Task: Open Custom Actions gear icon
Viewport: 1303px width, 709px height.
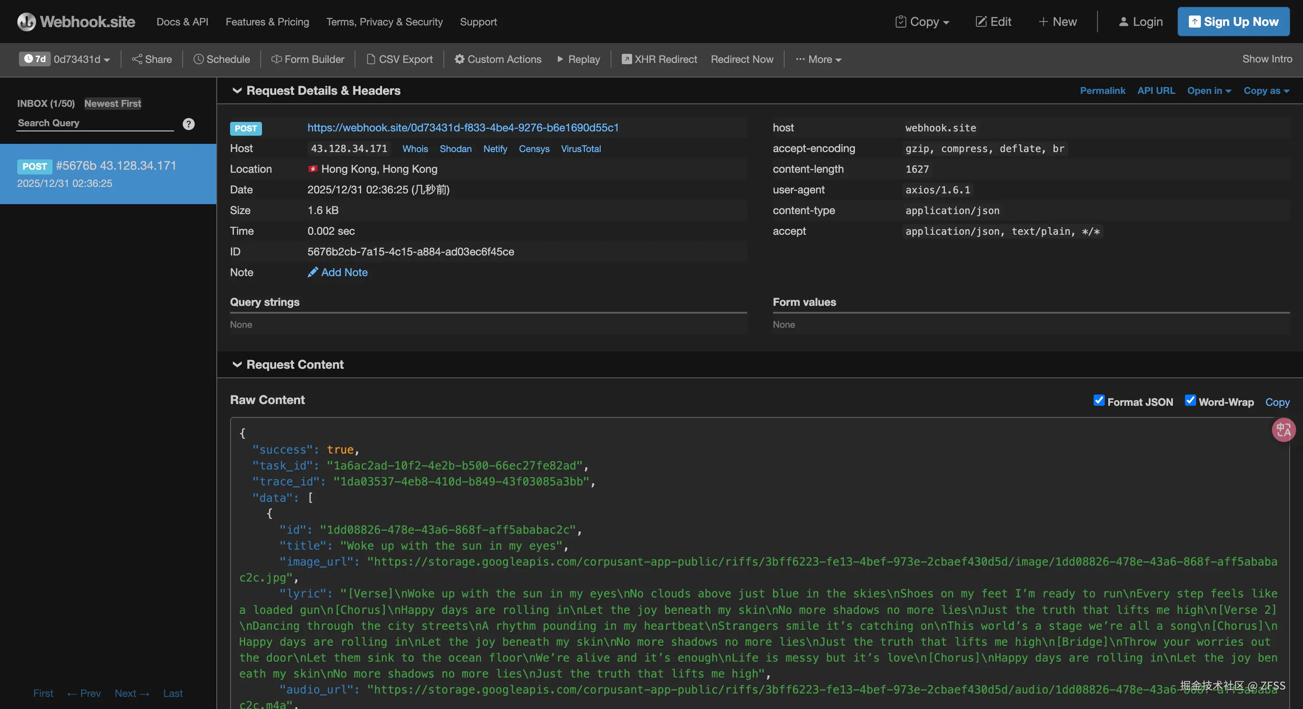Action: tap(459, 59)
